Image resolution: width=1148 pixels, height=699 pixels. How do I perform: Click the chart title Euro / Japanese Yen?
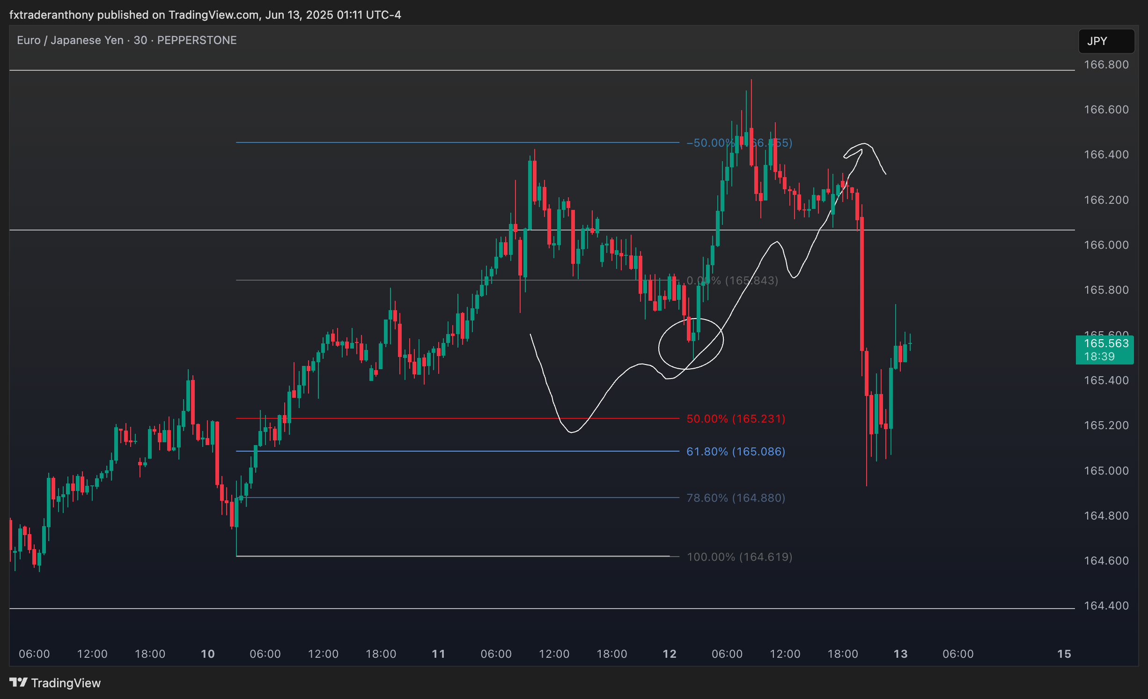point(70,40)
